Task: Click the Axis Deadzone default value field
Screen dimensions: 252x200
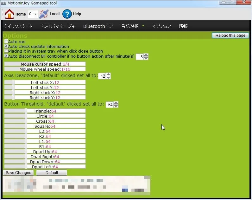Action: coord(102,76)
